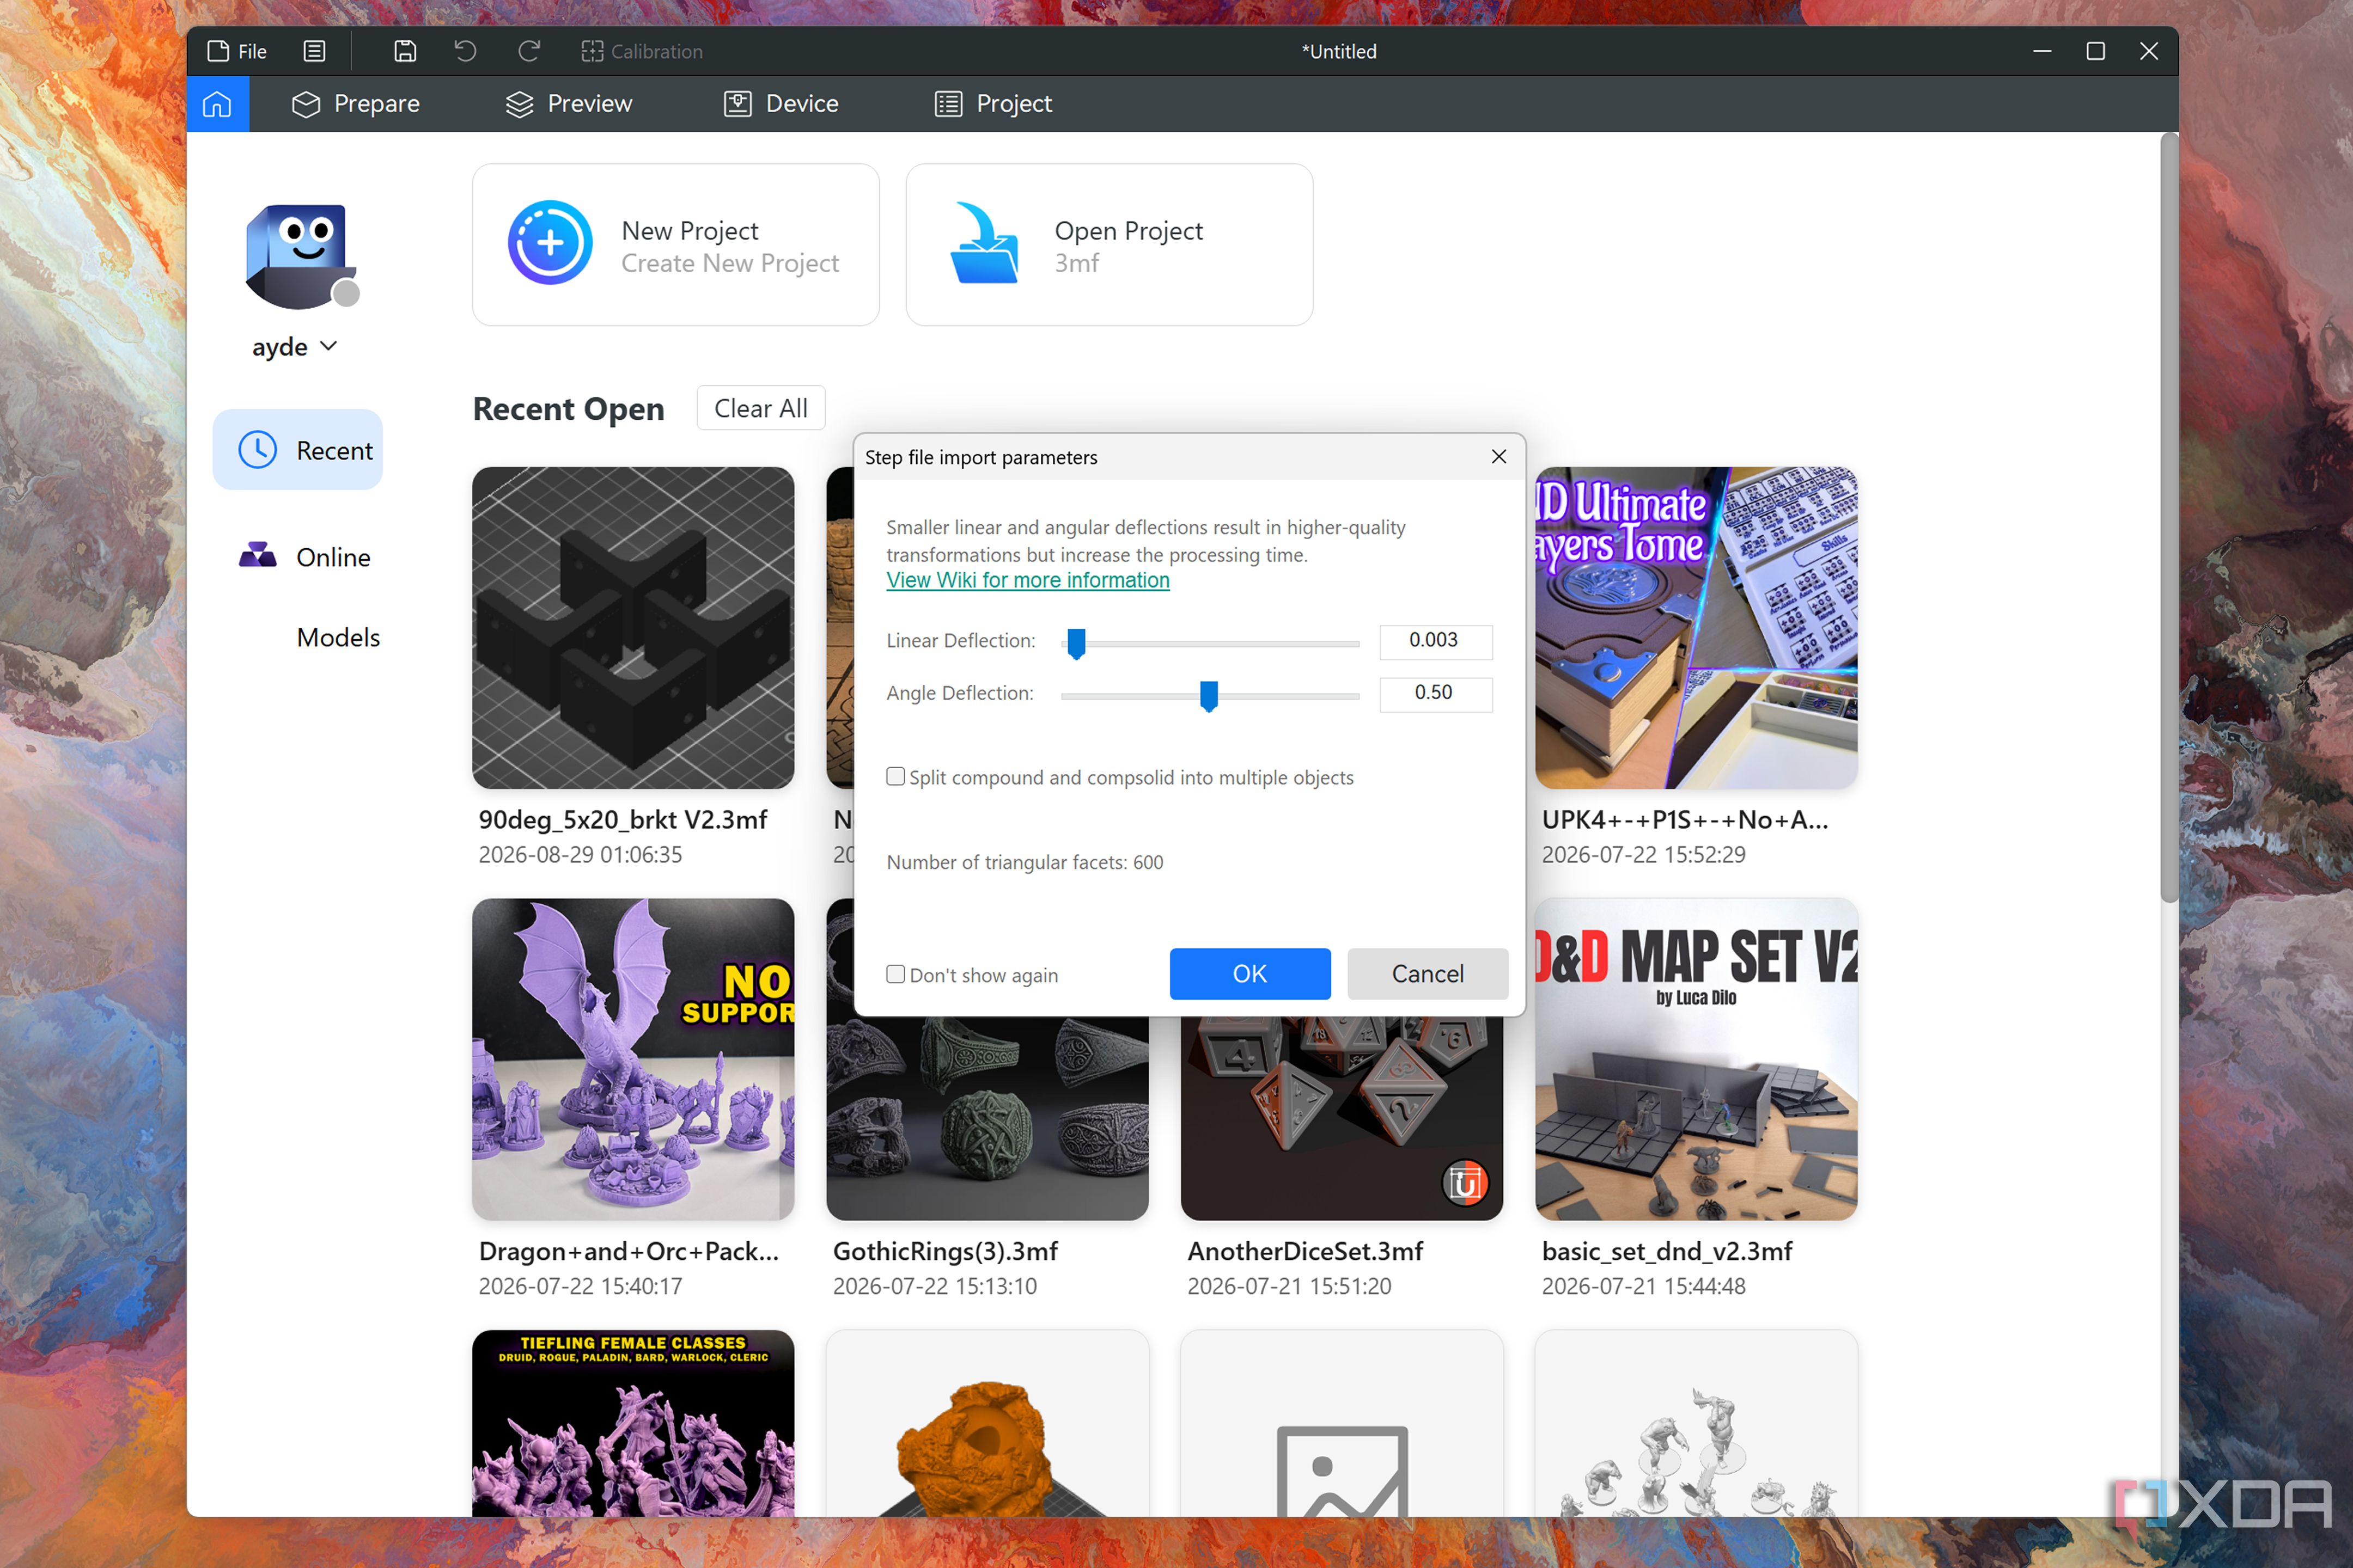Image resolution: width=2353 pixels, height=1568 pixels.
Task: Click the menu list icon beside File
Action: (314, 51)
